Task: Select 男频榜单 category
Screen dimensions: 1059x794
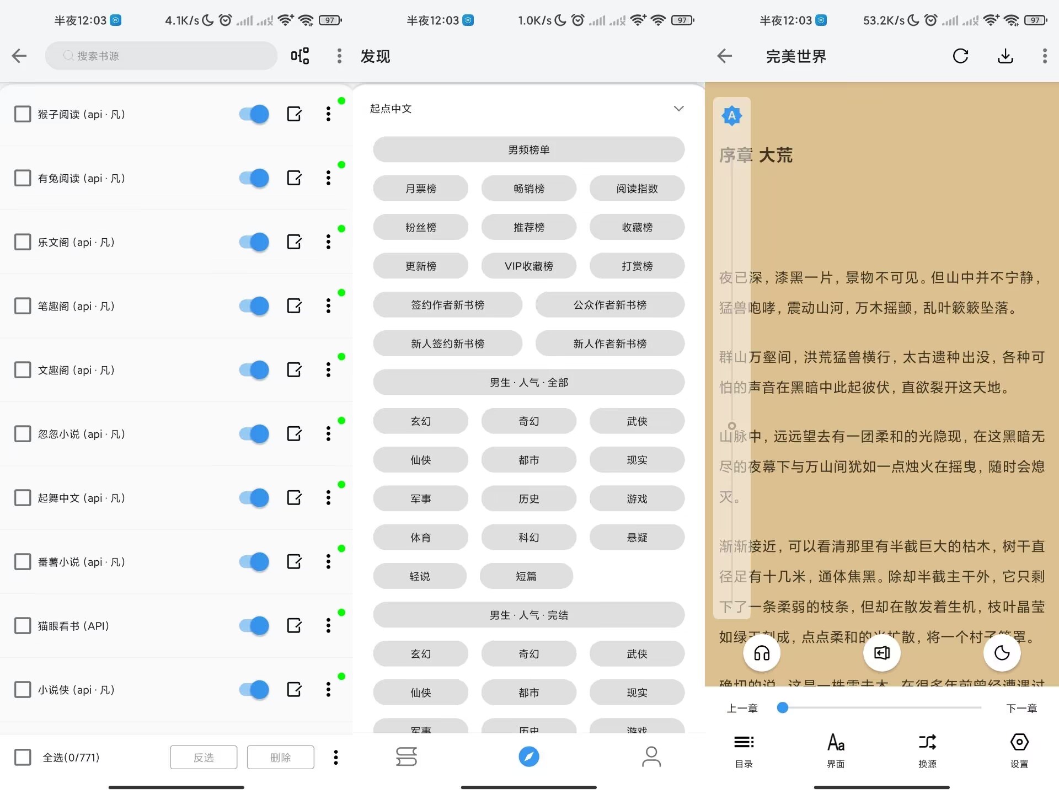Action: [529, 149]
